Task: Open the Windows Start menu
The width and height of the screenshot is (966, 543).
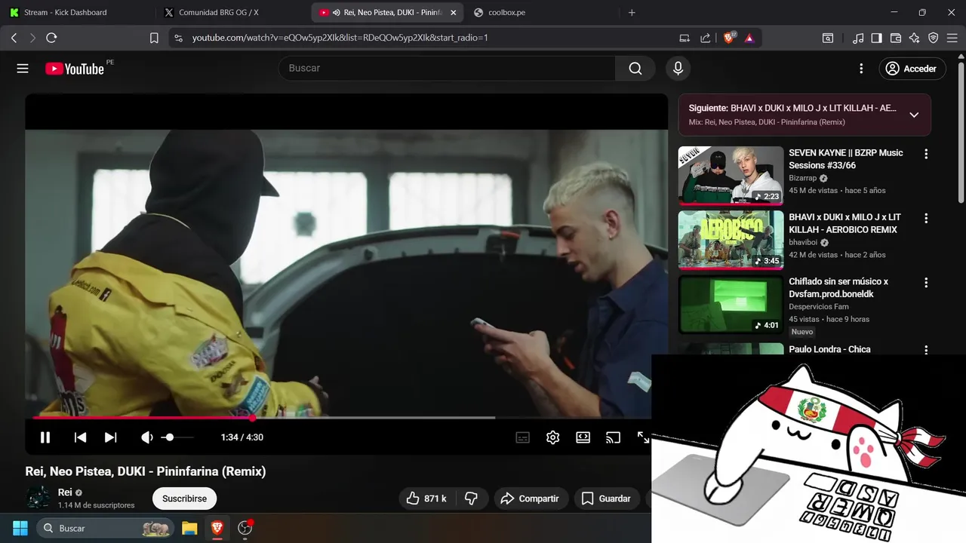Action: pyautogui.click(x=20, y=528)
